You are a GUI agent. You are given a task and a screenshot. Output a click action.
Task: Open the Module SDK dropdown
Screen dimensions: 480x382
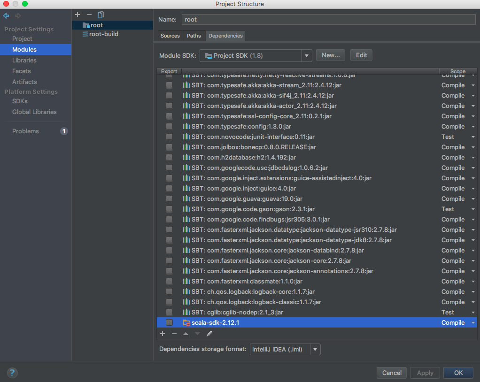click(306, 56)
